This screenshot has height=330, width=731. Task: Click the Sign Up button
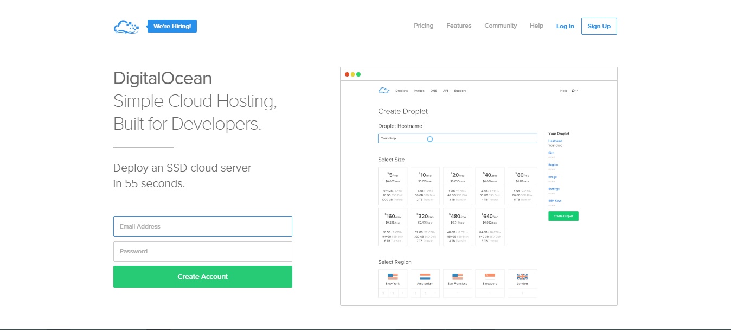click(599, 26)
